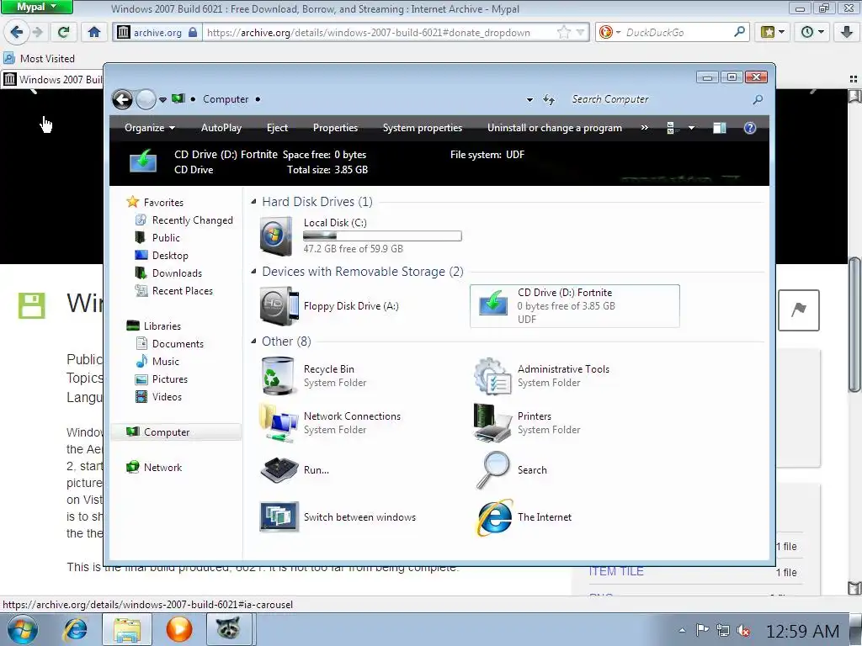
Task: Click the refresh icon beside the Explorer address bar
Action: coord(548,99)
